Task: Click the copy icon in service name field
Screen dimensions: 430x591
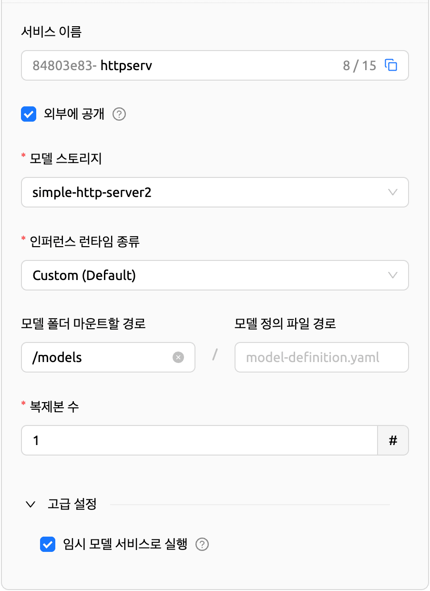Action: (x=391, y=65)
